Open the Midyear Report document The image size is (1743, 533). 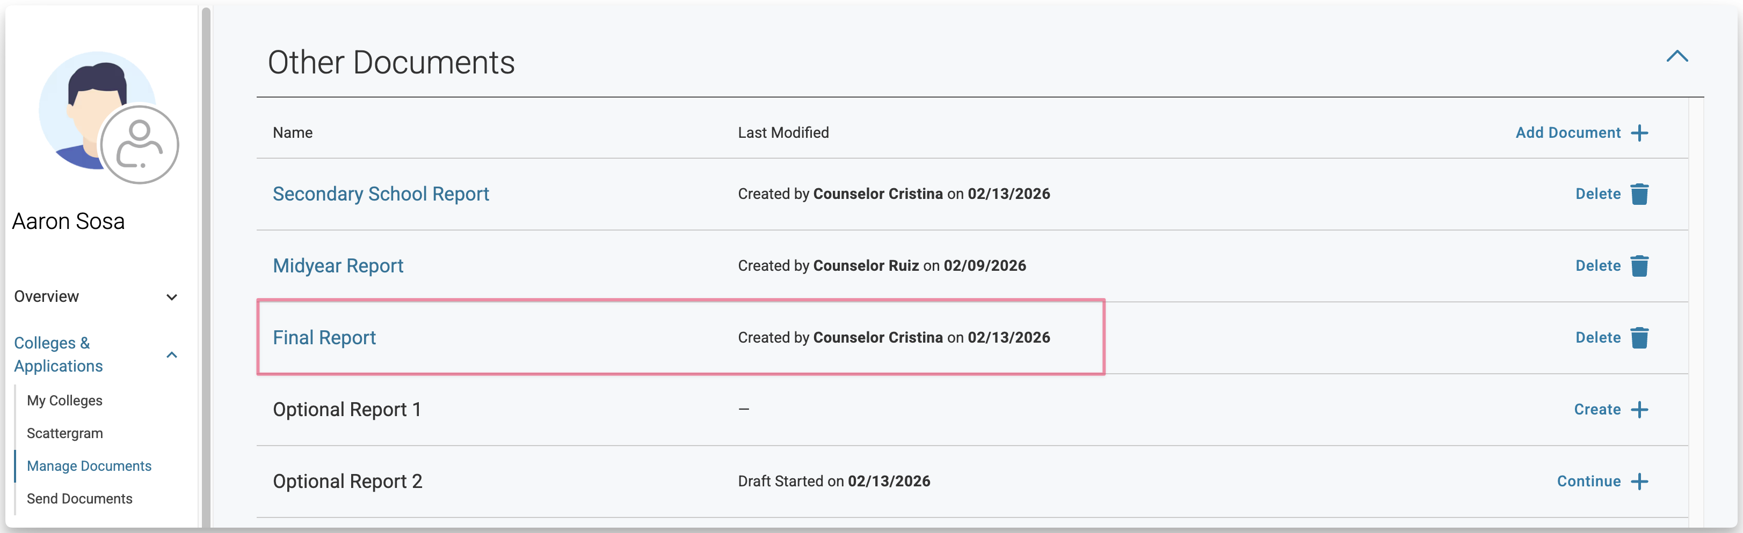(x=338, y=266)
